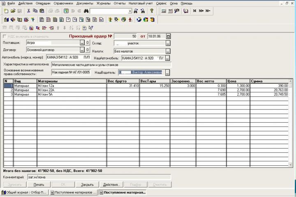Open the Справочники menu
296x197 pixels.
point(63,3)
